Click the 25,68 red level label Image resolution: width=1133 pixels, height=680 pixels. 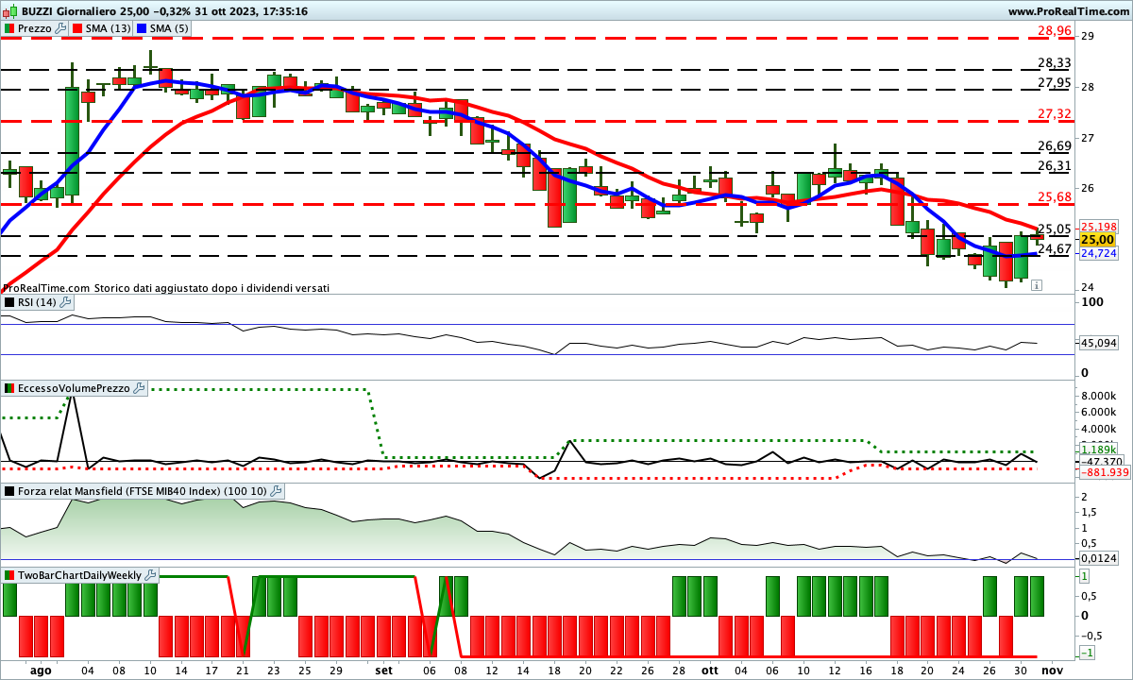click(x=1054, y=197)
